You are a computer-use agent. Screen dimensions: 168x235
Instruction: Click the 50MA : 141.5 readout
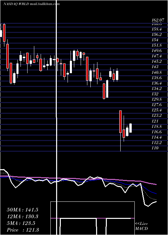(x=23, y=210)
